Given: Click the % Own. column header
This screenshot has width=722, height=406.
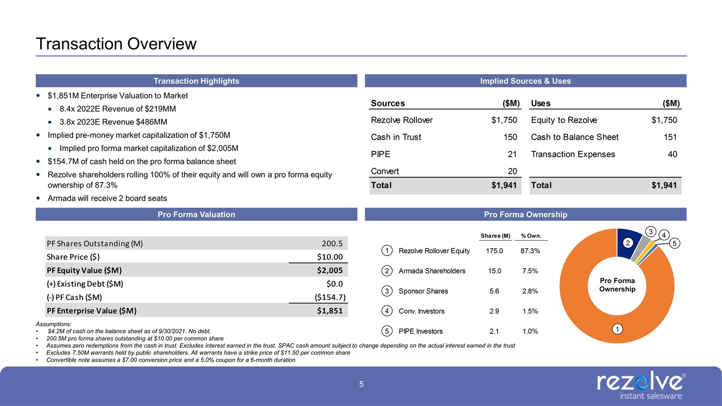Looking at the screenshot, I should (530, 235).
